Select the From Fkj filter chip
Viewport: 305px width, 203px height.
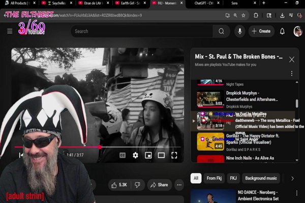pyautogui.click(x=214, y=178)
